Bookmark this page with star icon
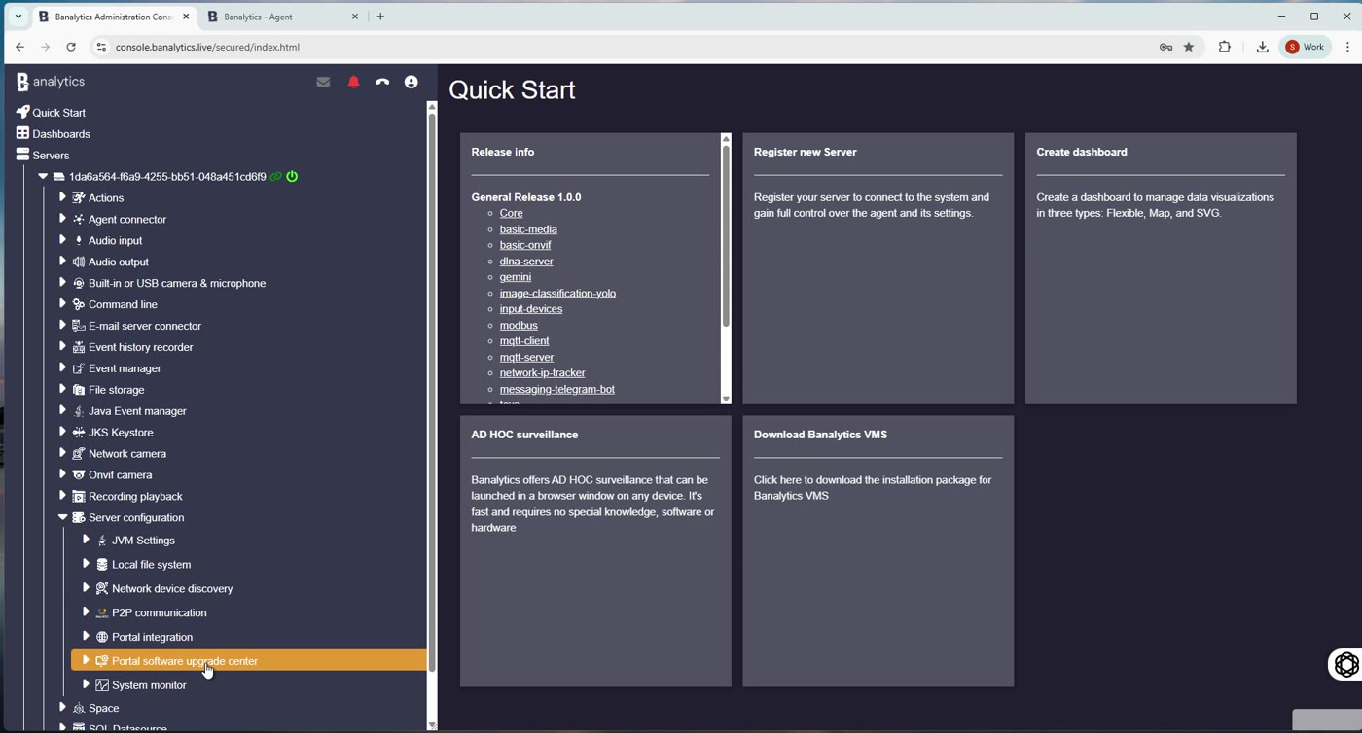The height and width of the screenshot is (733, 1362). click(x=1189, y=47)
